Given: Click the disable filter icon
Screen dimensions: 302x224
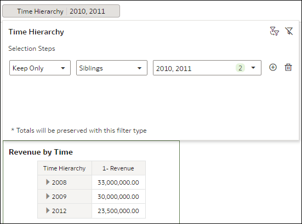Looking at the screenshot, I should coord(289,31).
